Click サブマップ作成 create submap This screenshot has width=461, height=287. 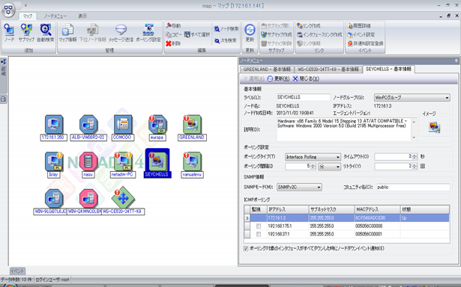pyautogui.click(x=277, y=34)
